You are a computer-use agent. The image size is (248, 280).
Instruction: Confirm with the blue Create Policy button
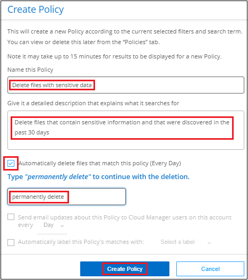coord(125,269)
